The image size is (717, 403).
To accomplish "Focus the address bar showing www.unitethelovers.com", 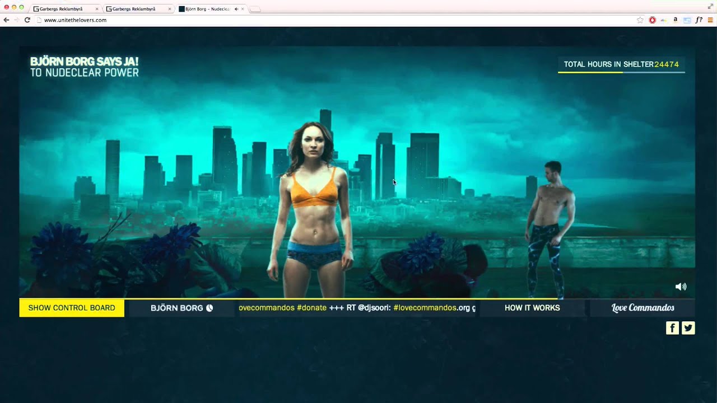I will [336, 20].
